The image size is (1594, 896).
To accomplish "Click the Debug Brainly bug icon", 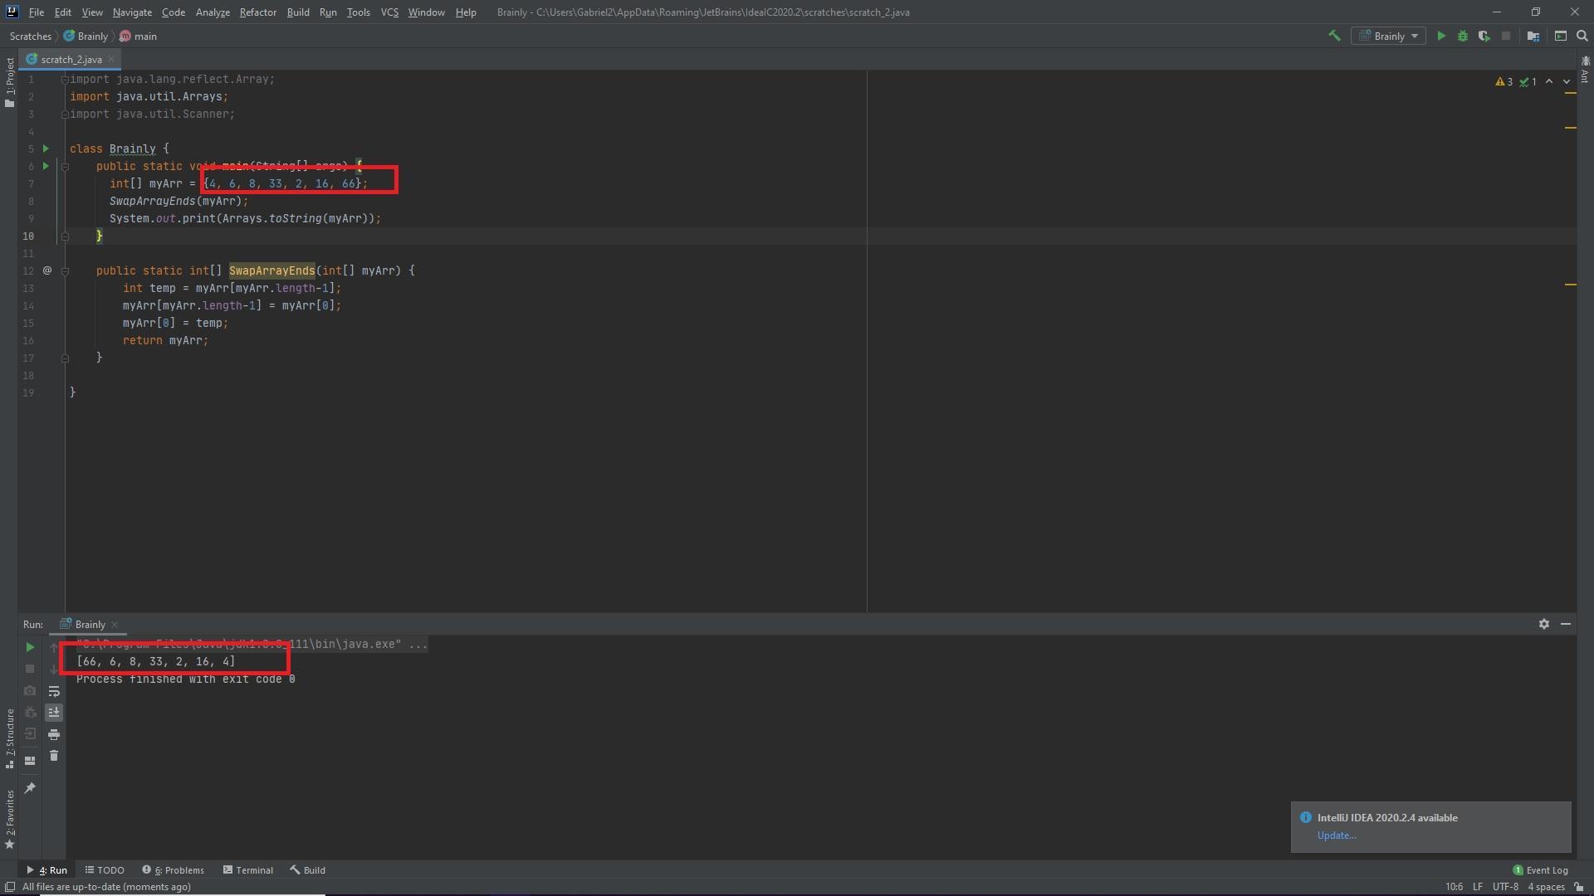I will point(1462,36).
